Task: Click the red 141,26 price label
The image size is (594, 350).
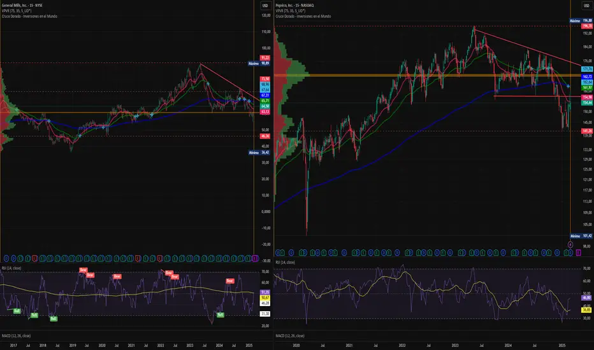Action: coord(587,131)
